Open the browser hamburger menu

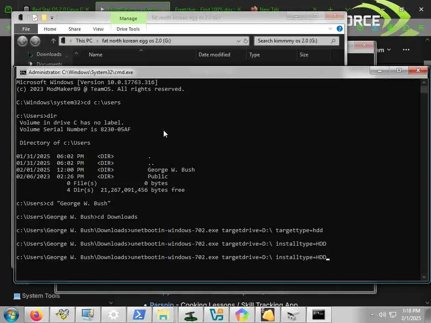click(x=421, y=27)
